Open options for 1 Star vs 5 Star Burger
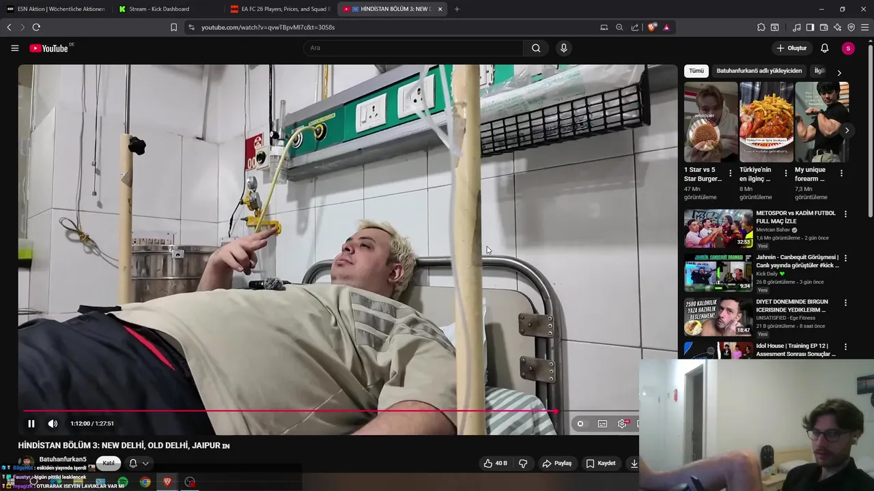Viewport: 874px width, 491px height. pyautogui.click(x=730, y=173)
